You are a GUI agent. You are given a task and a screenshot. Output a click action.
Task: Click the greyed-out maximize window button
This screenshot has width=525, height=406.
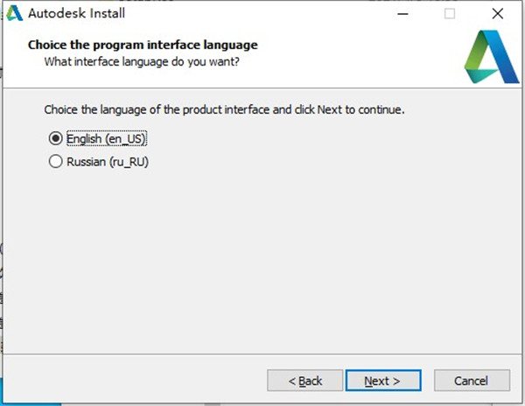(x=450, y=13)
